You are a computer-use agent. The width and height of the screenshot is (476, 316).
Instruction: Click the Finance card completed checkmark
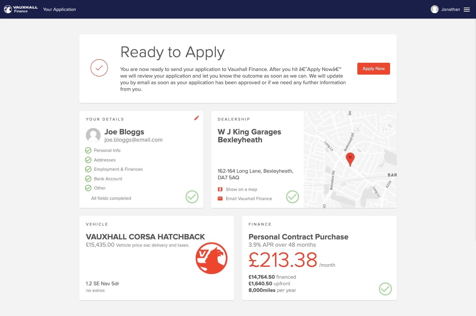tap(385, 289)
